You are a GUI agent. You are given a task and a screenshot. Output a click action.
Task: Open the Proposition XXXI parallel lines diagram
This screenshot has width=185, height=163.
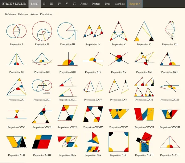tap(16, 114)
